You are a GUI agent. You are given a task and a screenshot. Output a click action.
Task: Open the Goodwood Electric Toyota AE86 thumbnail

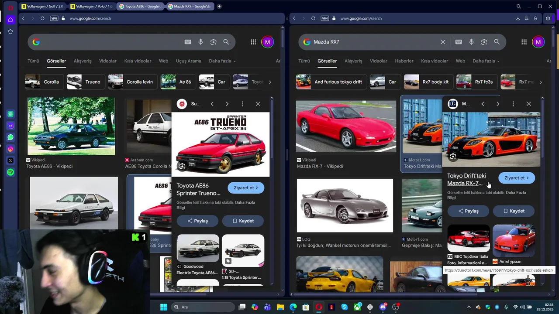click(198, 248)
